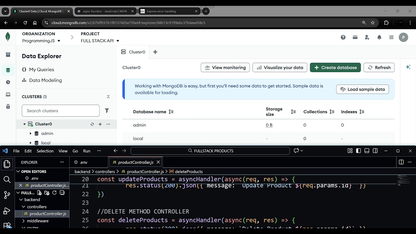Close the productController.js editor tab
The image size is (416, 234).
[158, 162]
